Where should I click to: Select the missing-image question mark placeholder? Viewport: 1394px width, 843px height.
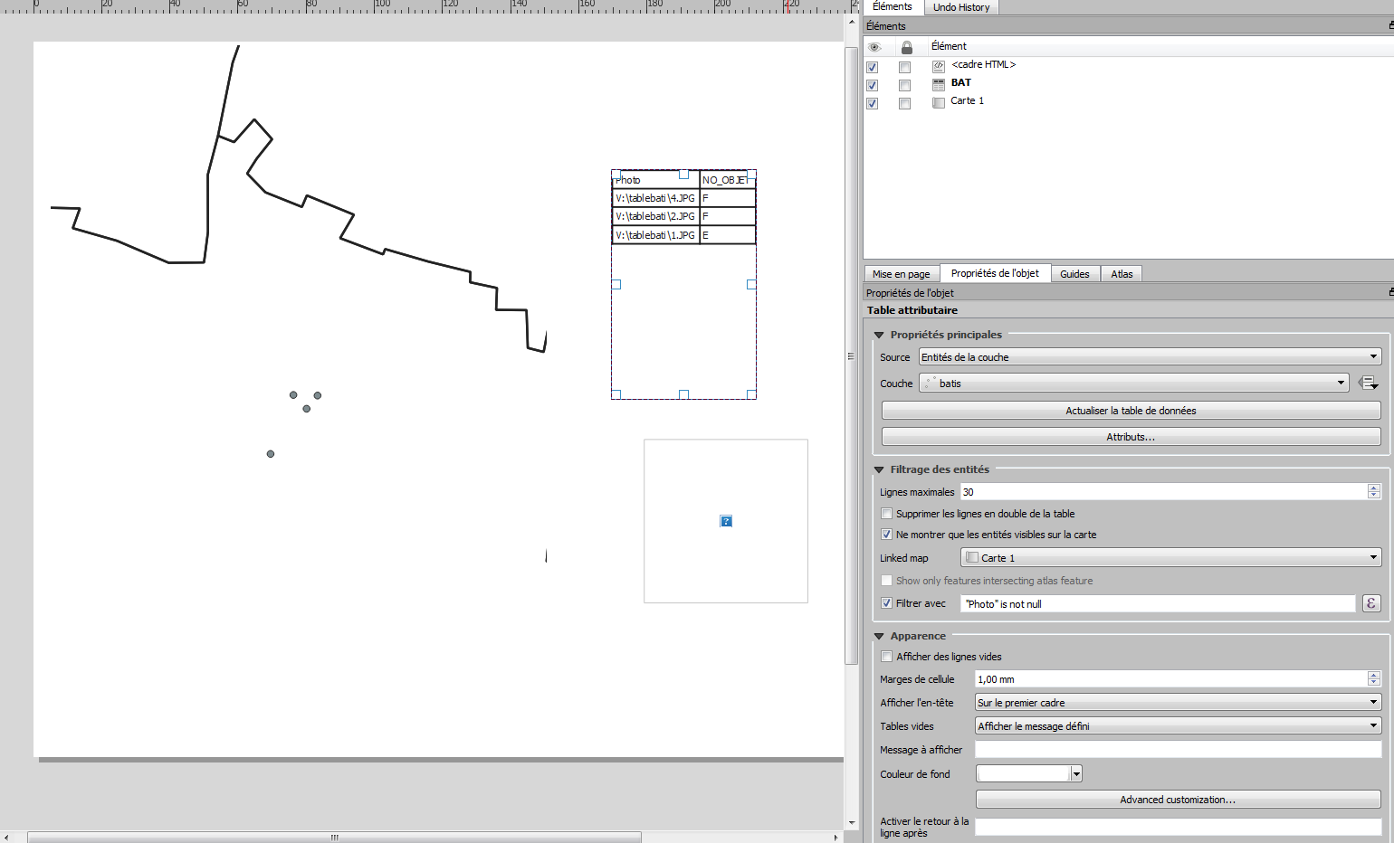coord(726,521)
